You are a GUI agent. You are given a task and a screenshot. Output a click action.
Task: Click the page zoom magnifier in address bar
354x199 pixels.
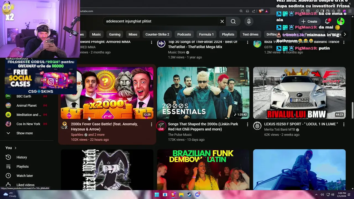tap(241, 11)
